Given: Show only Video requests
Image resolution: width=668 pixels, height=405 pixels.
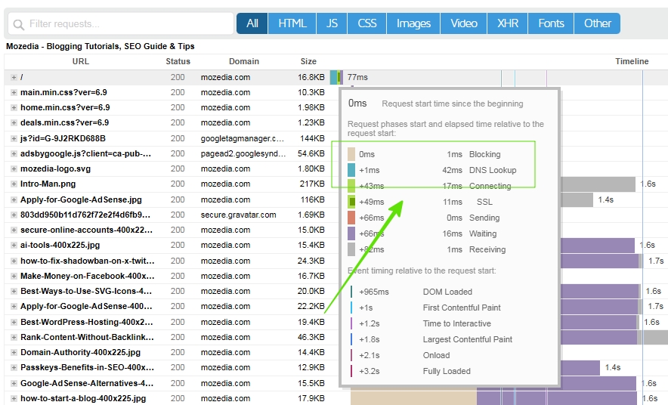Looking at the screenshot, I should [x=463, y=23].
